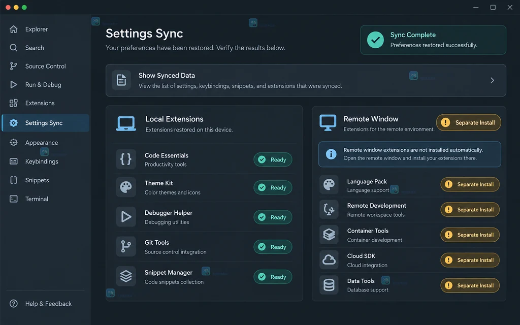Open Keybindings in the sidebar

click(x=45, y=161)
